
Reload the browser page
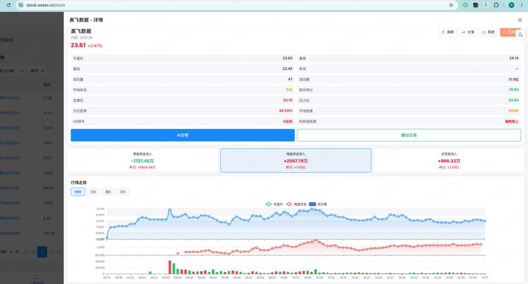[x=9, y=5]
